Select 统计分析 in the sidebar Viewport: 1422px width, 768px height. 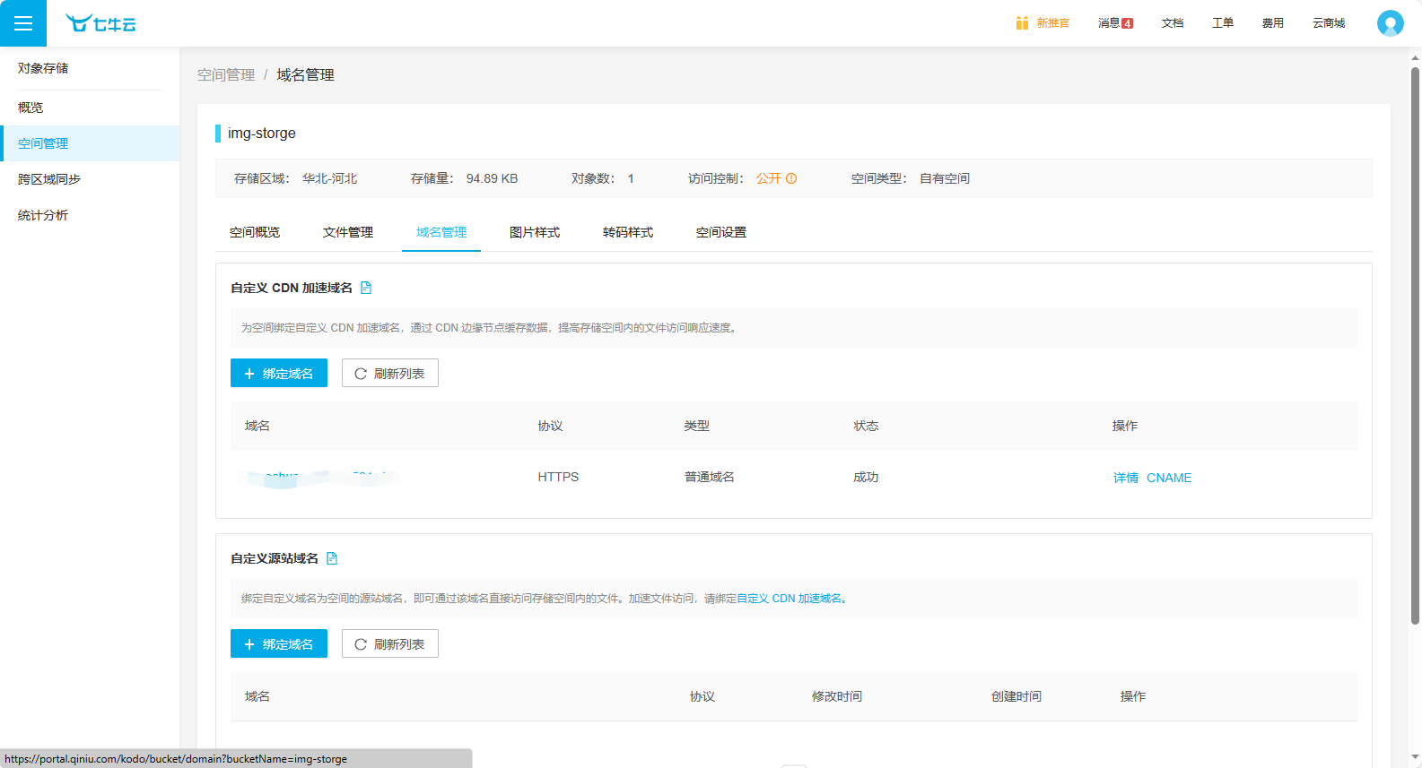click(90, 215)
